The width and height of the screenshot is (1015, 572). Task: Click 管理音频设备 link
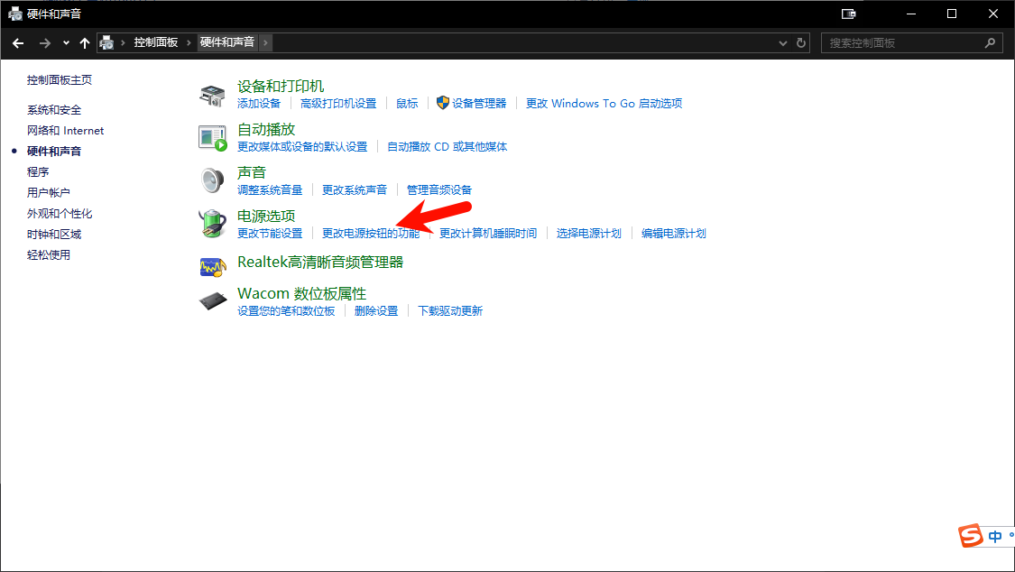439,190
